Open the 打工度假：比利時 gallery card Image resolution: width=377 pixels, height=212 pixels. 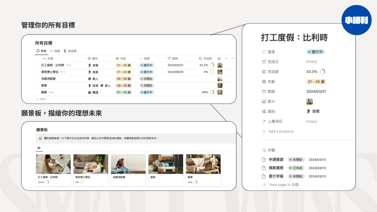click(x=53, y=170)
